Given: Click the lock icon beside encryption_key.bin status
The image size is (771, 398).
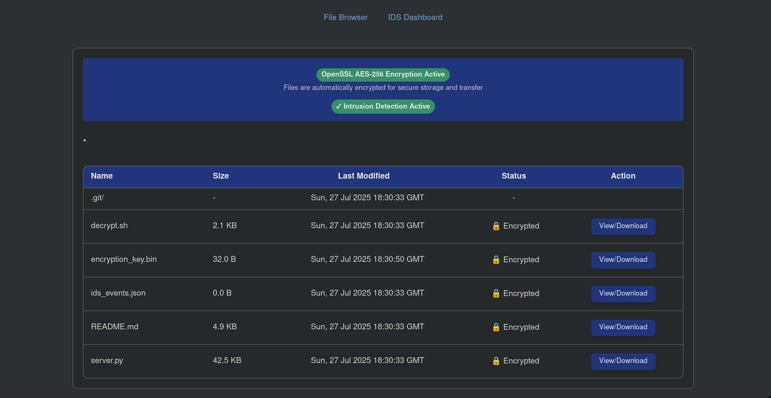Looking at the screenshot, I should (496, 260).
